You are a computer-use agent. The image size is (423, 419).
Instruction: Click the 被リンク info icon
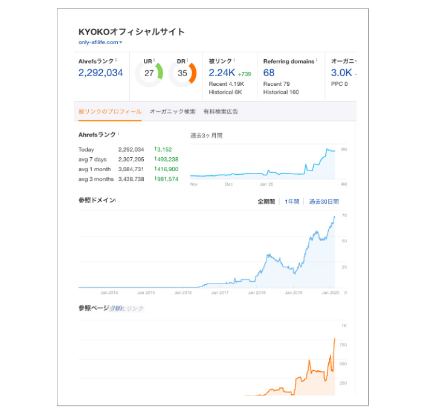click(234, 60)
